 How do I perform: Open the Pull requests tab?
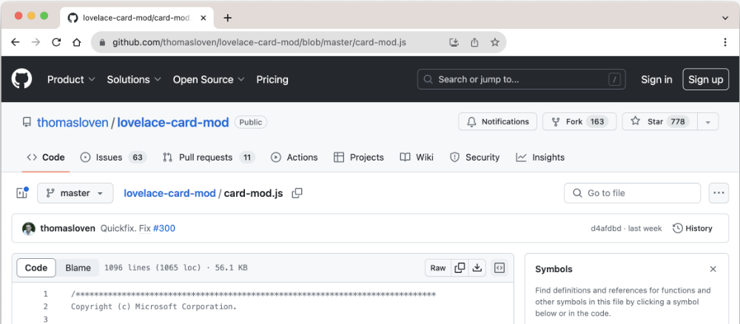pyautogui.click(x=209, y=158)
